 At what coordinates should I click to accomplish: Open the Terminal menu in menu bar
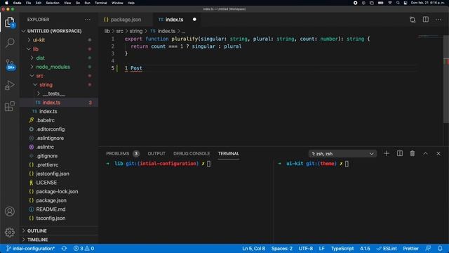tap(101, 3)
